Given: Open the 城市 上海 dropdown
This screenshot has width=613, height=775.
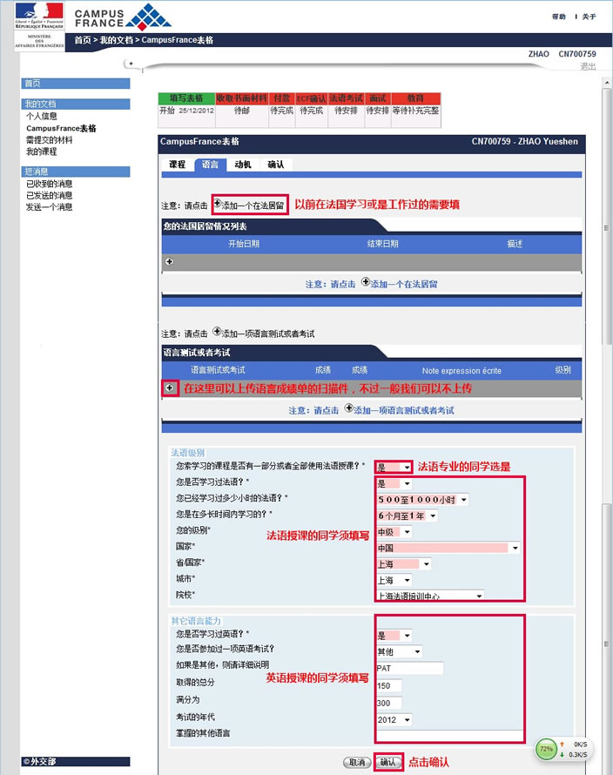Looking at the screenshot, I should click(394, 580).
